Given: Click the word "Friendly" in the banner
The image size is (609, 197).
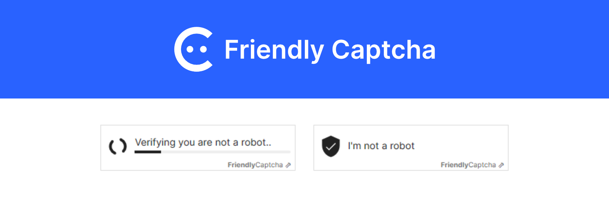Looking at the screenshot, I should (x=274, y=50).
